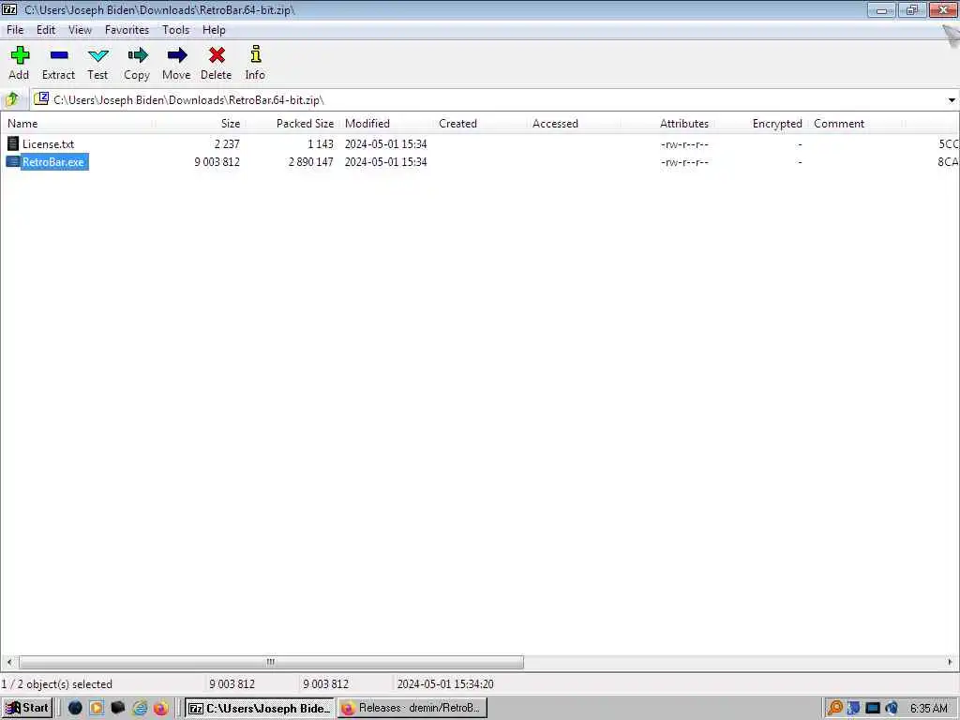The image size is (960, 720).
Task: Go up one folder level icon
Action: click(x=11, y=99)
